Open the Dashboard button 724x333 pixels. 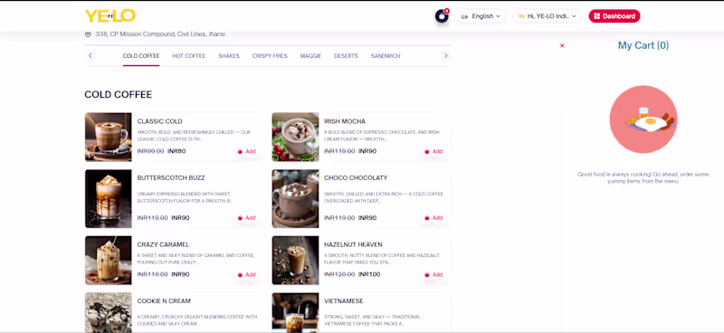click(614, 16)
